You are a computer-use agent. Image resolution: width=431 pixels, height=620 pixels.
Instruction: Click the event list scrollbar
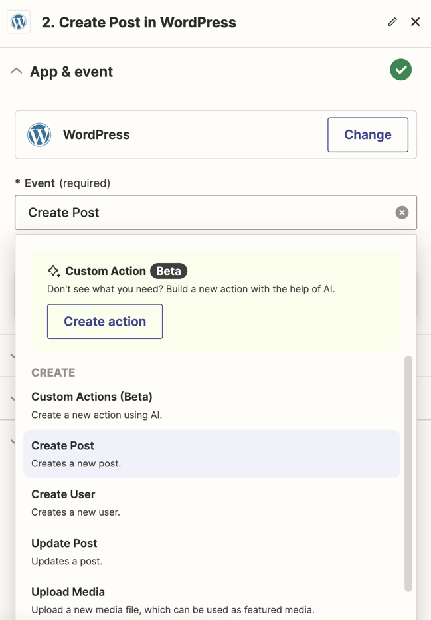pos(408,473)
